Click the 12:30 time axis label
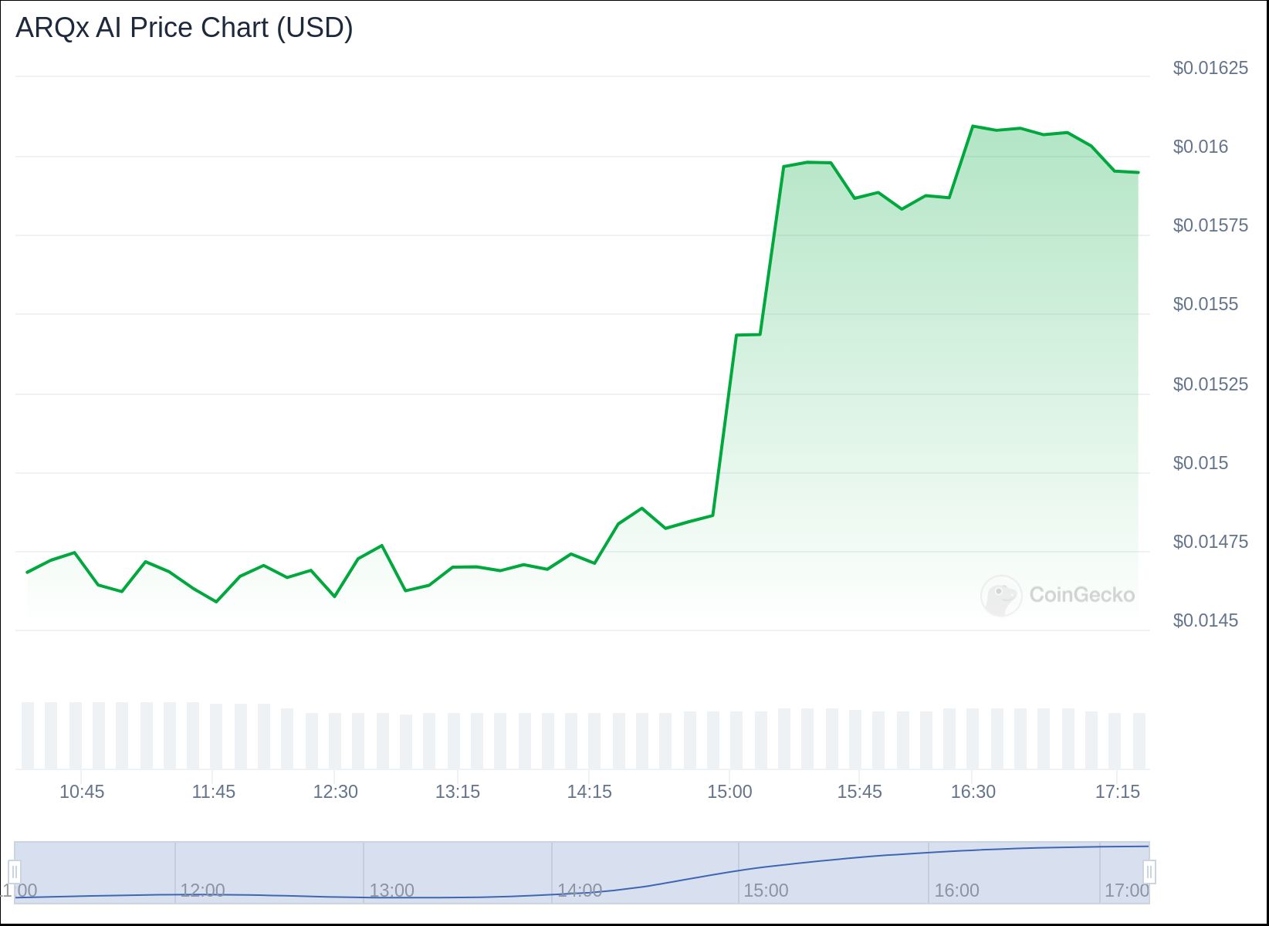This screenshot has width=1269, height=926. tap(335, 792)
